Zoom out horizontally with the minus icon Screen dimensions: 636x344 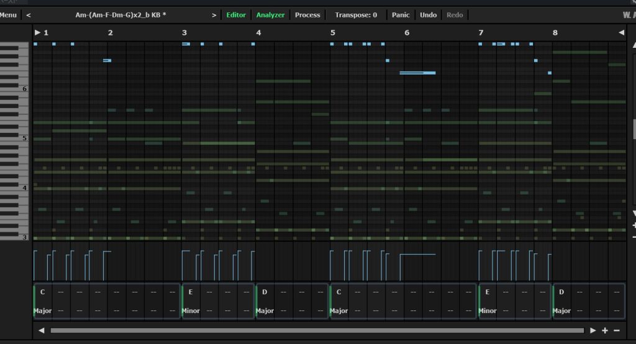click(x=617, y=330)
